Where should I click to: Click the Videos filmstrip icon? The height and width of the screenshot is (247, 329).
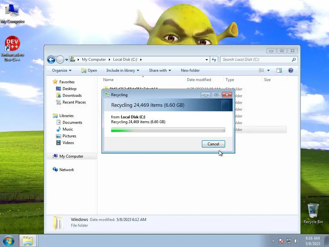point(58,142)
